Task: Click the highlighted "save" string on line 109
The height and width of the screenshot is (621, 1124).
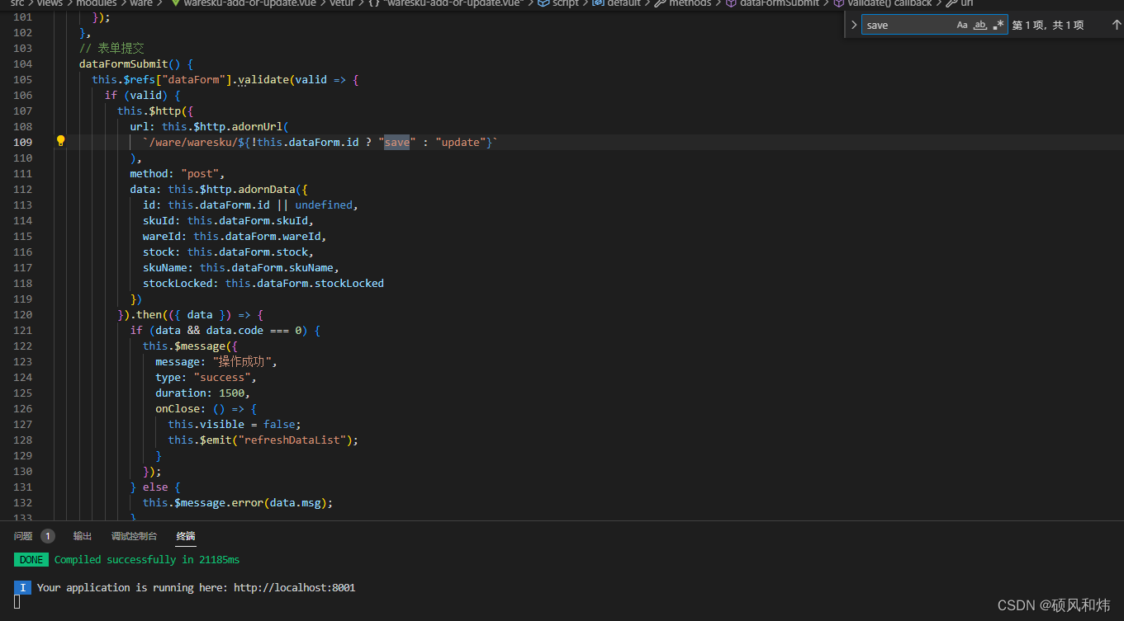Action: (396, 142)
